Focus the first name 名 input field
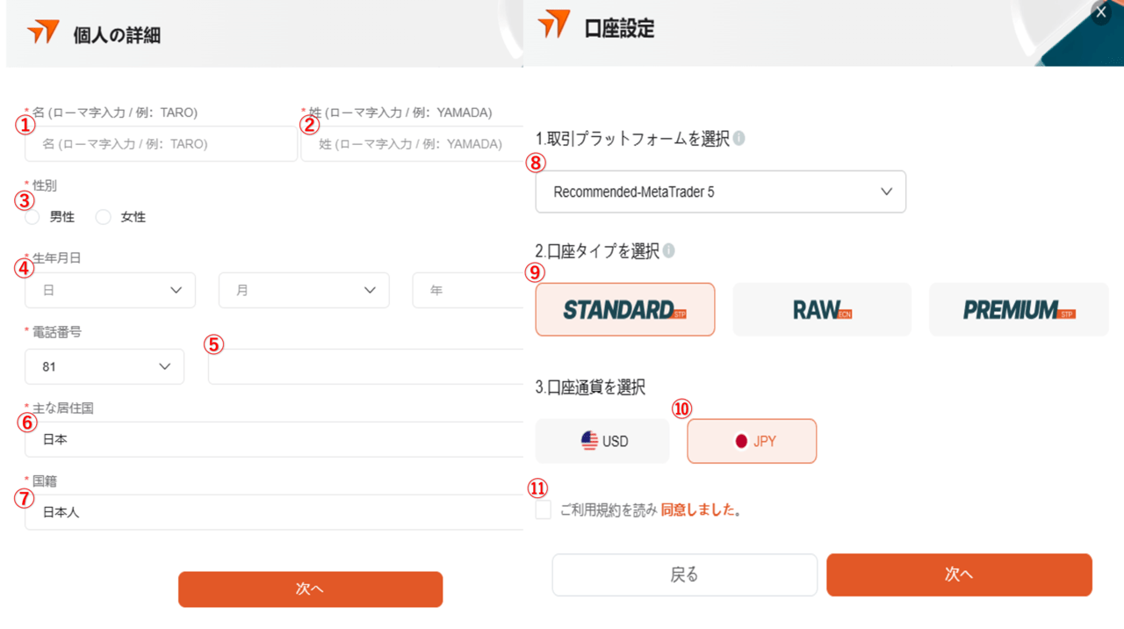 click(x=162, y=144)
